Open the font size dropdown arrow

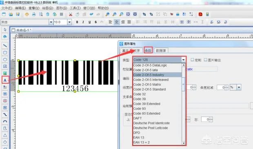[x=69, y=22]
